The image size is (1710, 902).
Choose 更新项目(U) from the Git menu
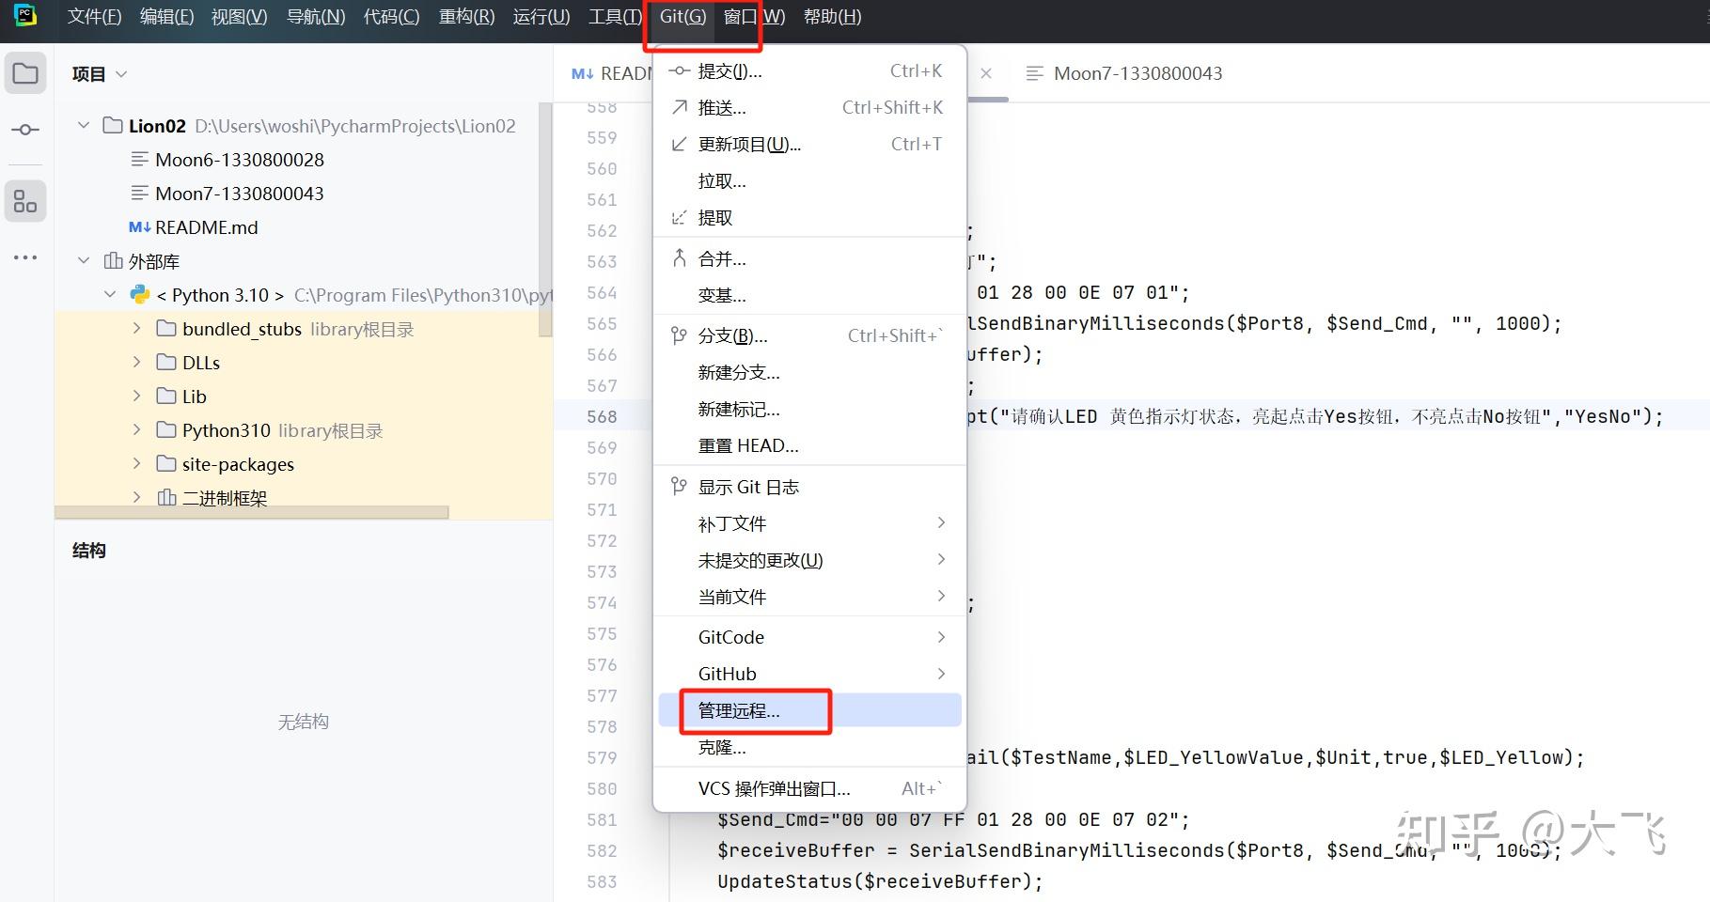pyautogui.click(x=747, y=144)
